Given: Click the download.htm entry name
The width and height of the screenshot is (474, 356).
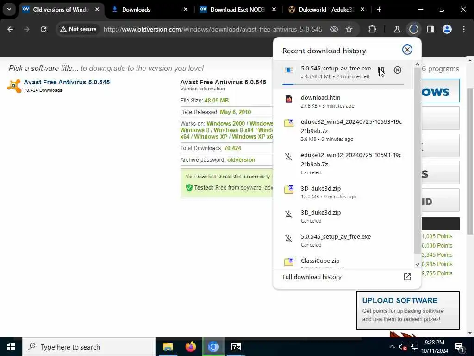Looking at the screenshot, I should [x=320, y=98].
